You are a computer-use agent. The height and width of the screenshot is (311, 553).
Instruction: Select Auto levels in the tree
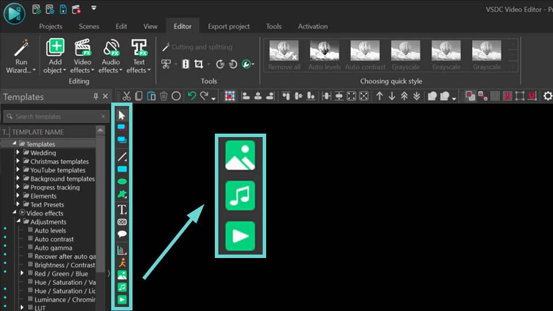(50, 230)
